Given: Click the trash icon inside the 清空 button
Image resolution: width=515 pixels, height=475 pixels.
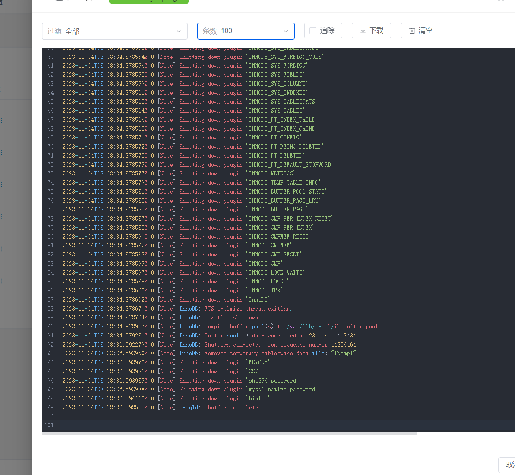Looking at the screenshot, I should pos(412,30).
